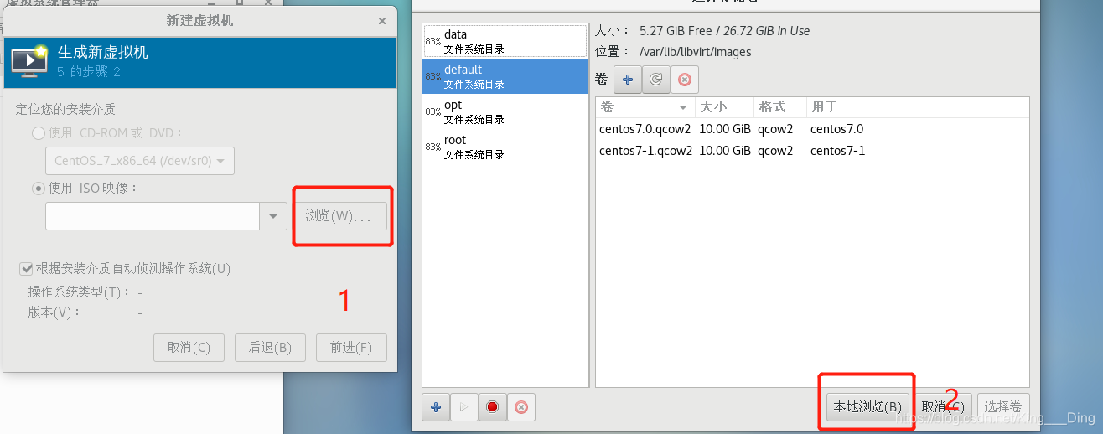Click Choose Volume (选择卷) button
The width and height of the screenshot is (1103, 434).
(1003, 406)
